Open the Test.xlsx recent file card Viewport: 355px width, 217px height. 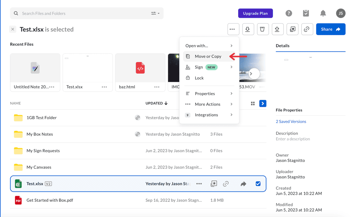click(x=88, y=72)
